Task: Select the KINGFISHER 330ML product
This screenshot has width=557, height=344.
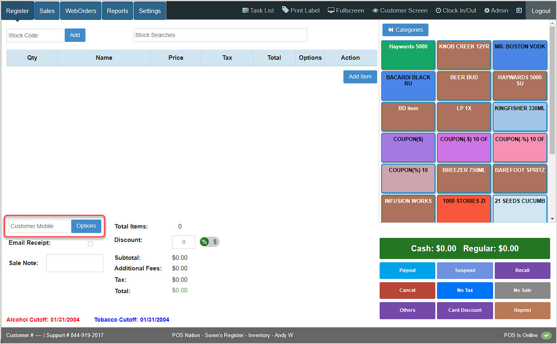Action: 520,117
